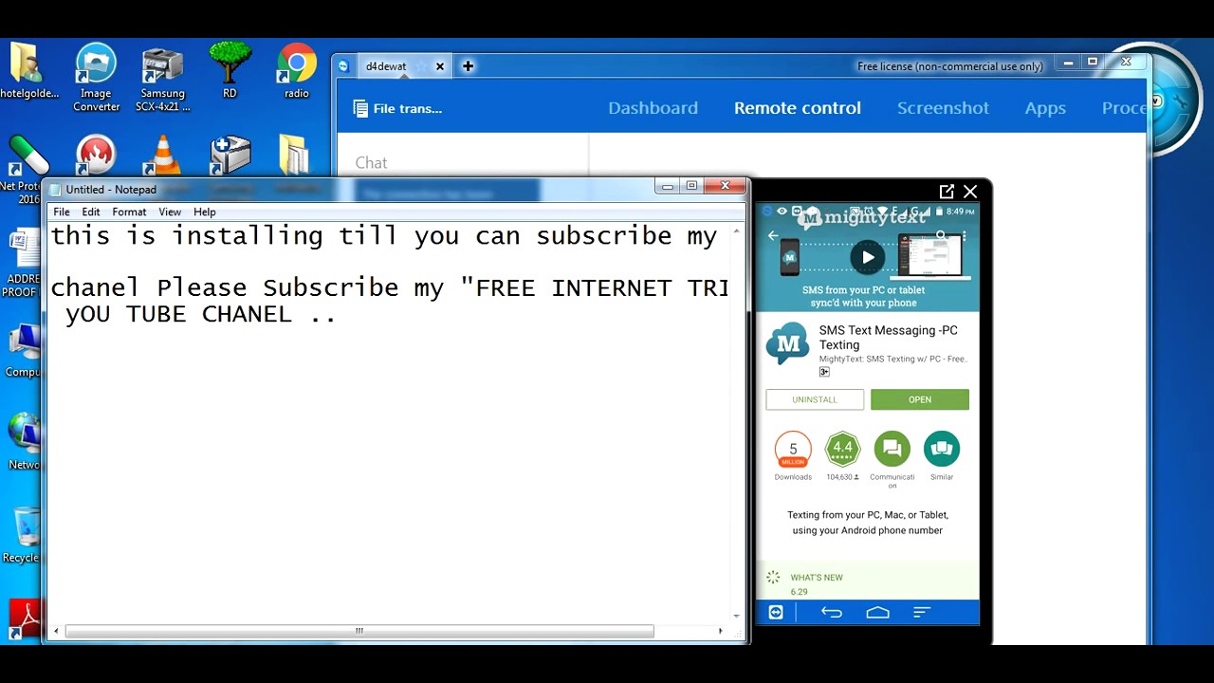Tap the MightyText app icon
The height and width of the screenshot is (683, 1214).
[x=788, y=344]
